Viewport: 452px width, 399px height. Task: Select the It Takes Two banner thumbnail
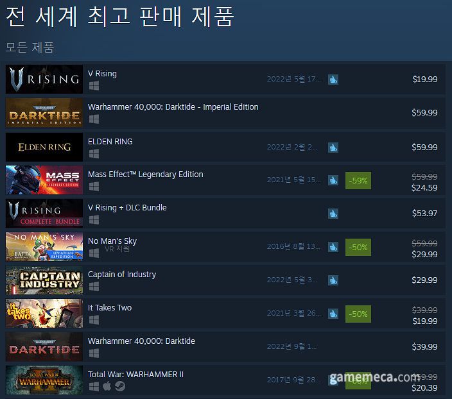pos(44,314)
